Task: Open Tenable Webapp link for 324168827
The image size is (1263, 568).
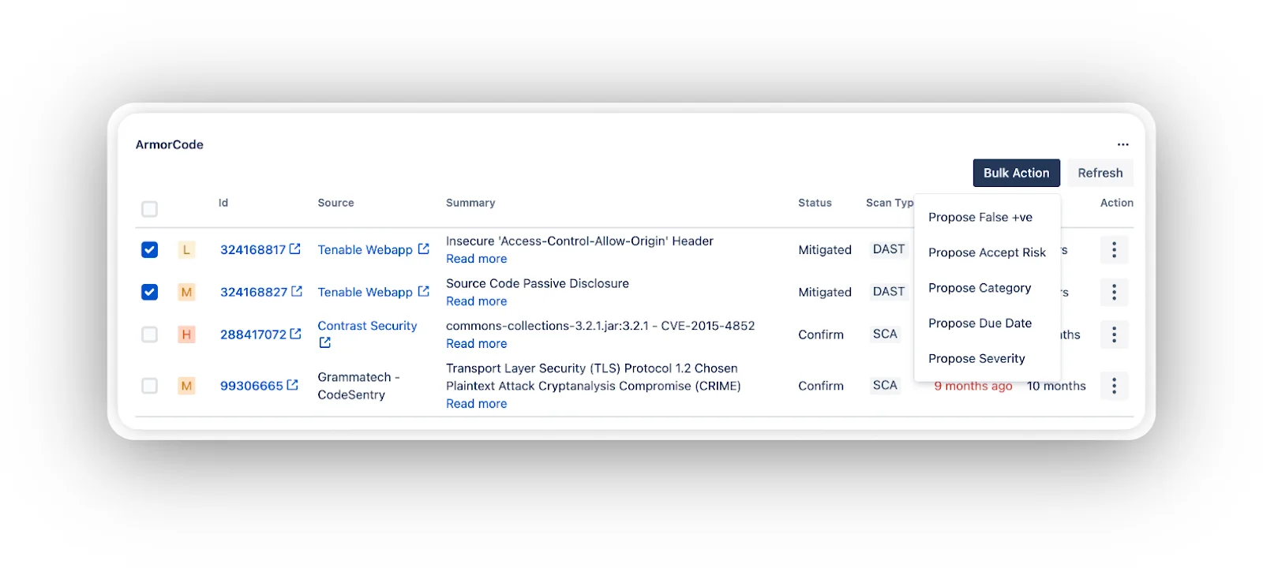Action: [x=365, y=293]
